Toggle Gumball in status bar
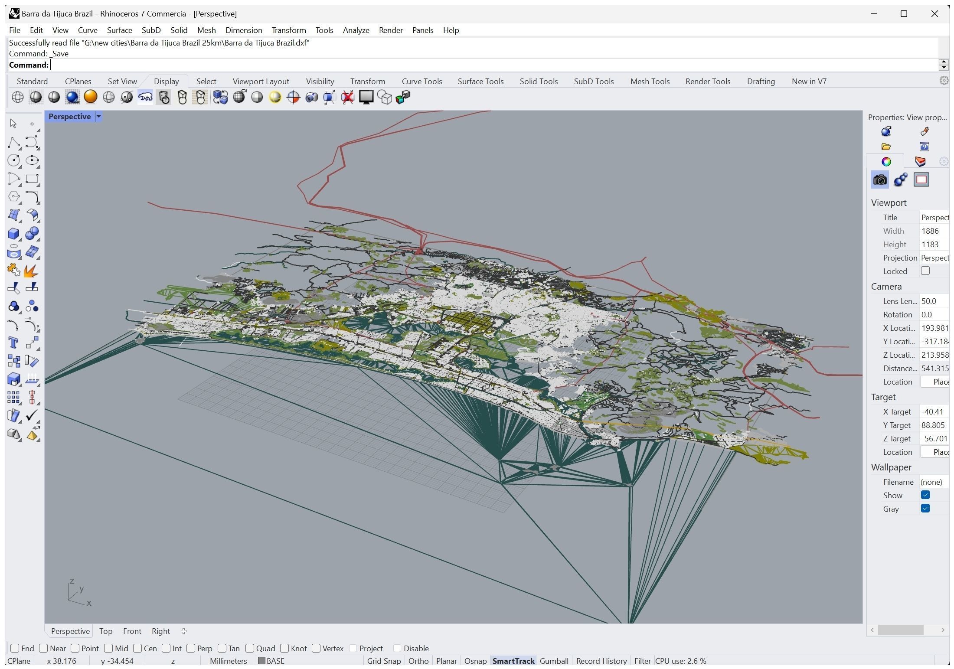Viewport: 954px width, 669px height. coord(554,661)
